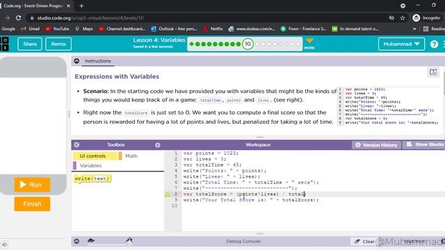Run the program
The height and width of the screenshot is (250, 445).
(x=32, y=185)
